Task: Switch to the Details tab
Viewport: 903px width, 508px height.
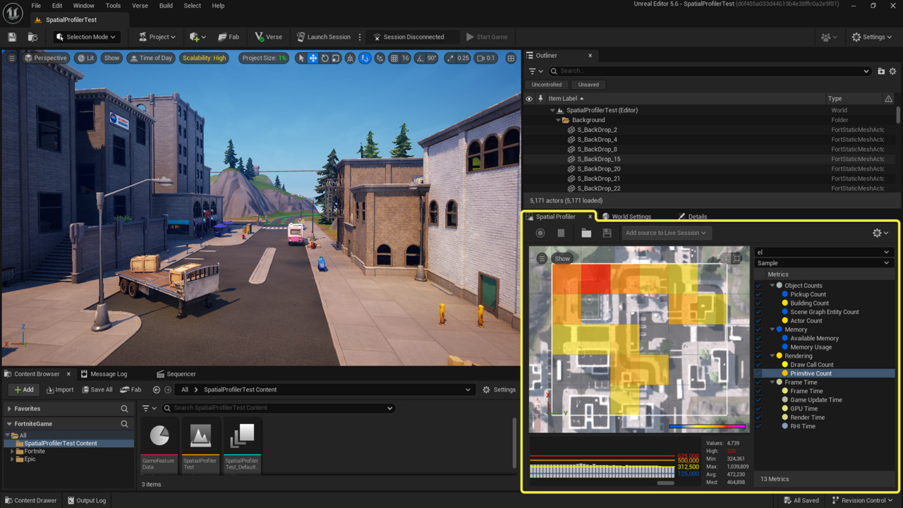Action: [x=693, y=217]
